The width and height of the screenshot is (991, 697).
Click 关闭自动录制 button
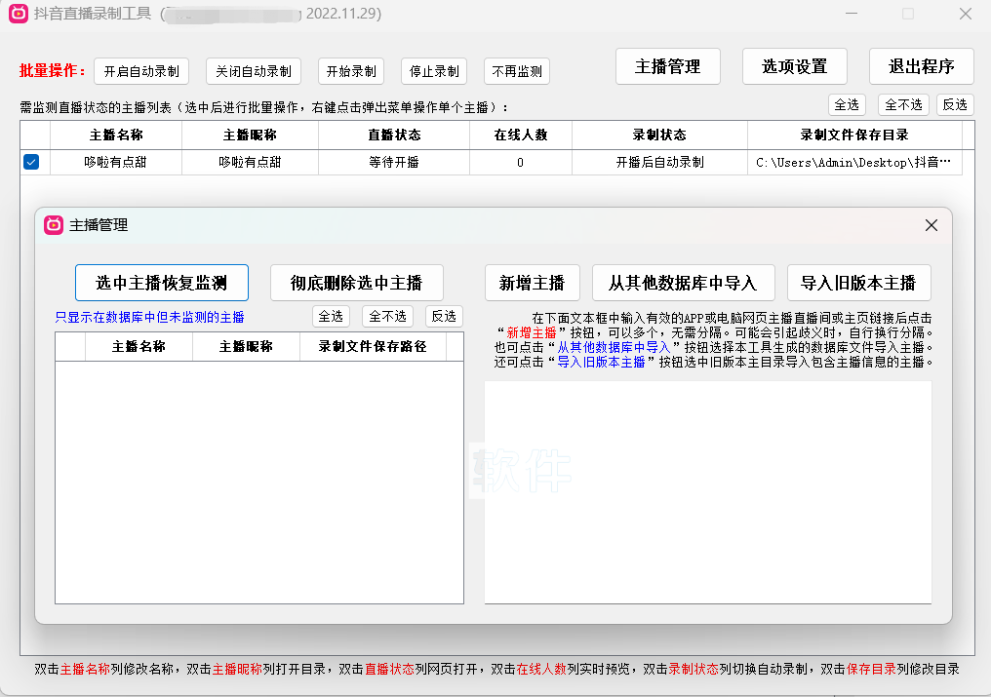254,71
